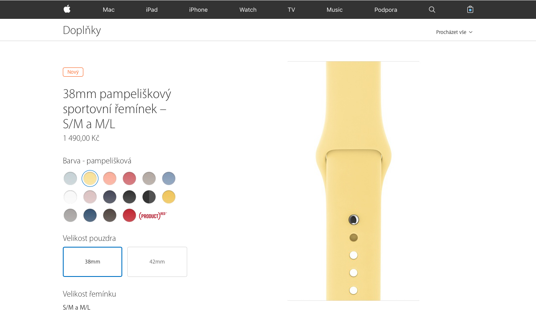
Task: Open the shopping bag icon
Action: [x=470, y=9]
